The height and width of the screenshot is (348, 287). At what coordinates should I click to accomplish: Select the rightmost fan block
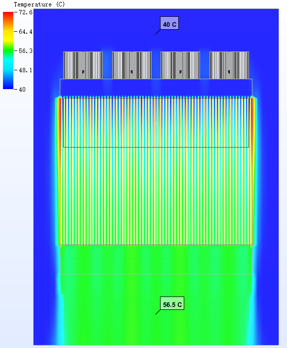point(229,65)
